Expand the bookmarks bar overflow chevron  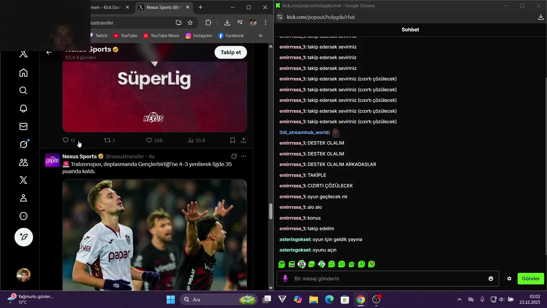[261, 36]
